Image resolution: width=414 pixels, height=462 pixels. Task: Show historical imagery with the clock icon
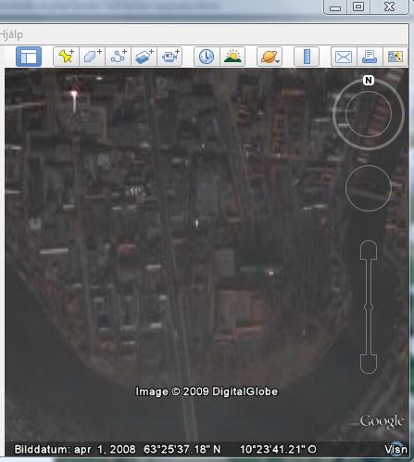(x=207, y=57)
